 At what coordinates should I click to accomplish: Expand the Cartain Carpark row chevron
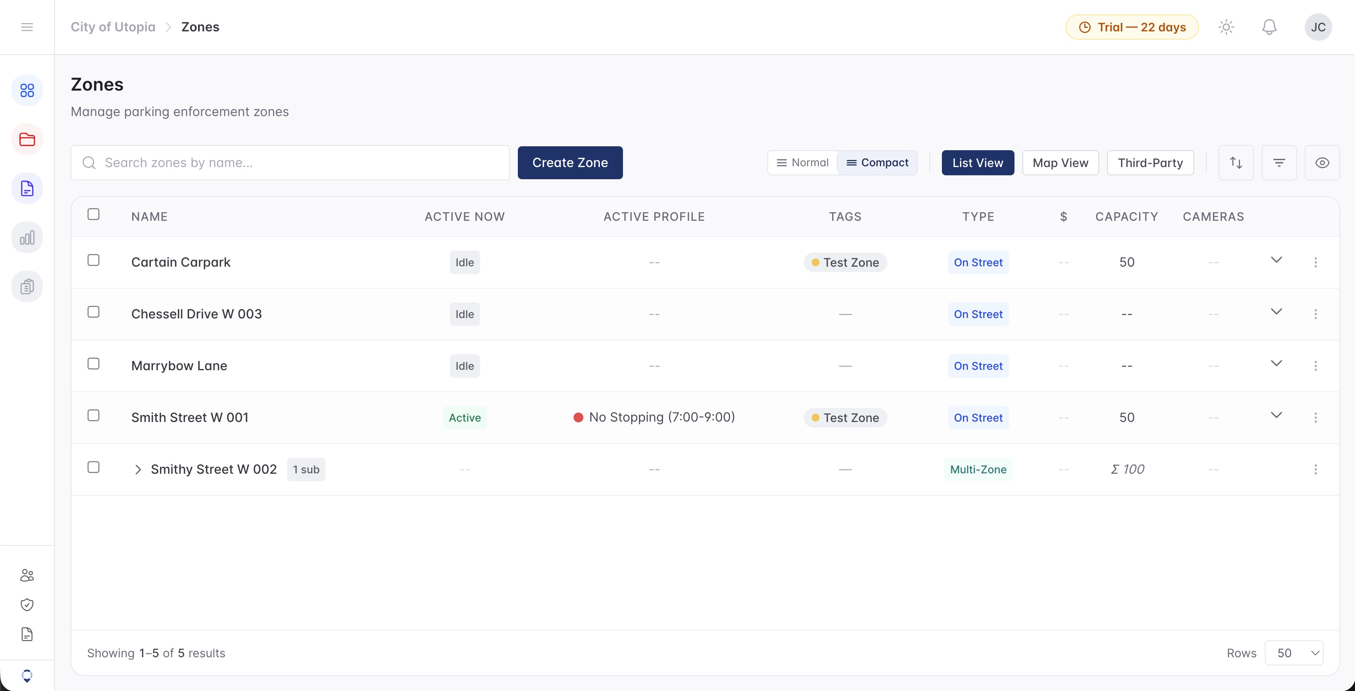1276,260
